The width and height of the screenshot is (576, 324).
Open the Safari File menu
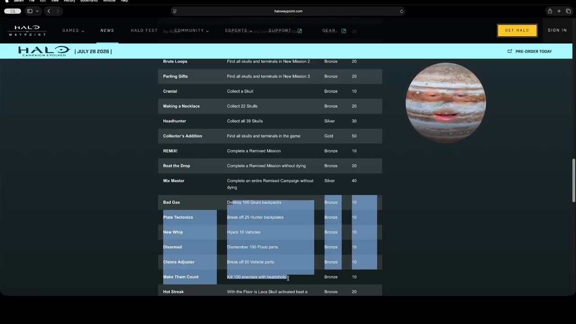point(31,1)
